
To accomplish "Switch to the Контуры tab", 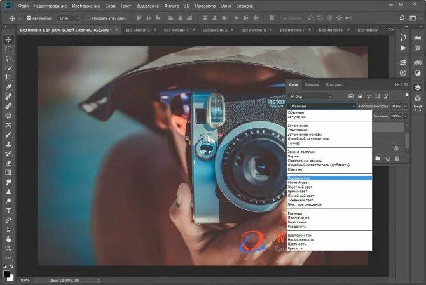I will click(334, 84).
